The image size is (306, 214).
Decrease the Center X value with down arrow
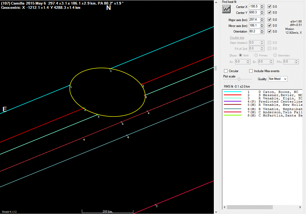click(262, 8)
